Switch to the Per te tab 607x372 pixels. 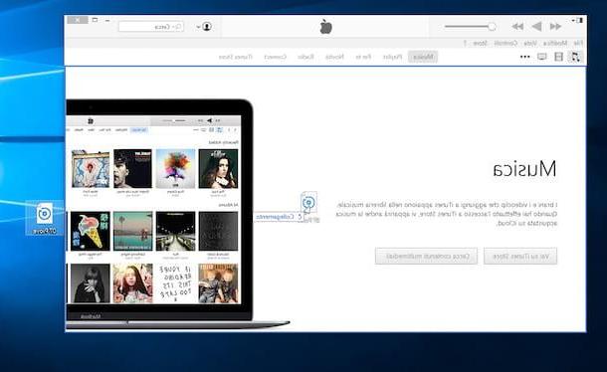point(363,57)
